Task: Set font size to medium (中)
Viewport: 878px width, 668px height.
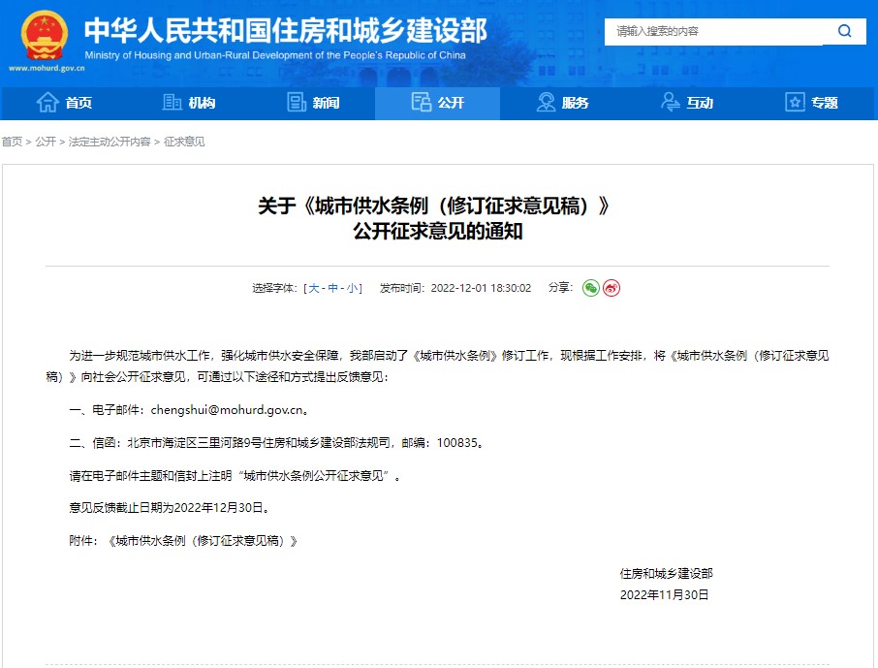Action: 332,288
